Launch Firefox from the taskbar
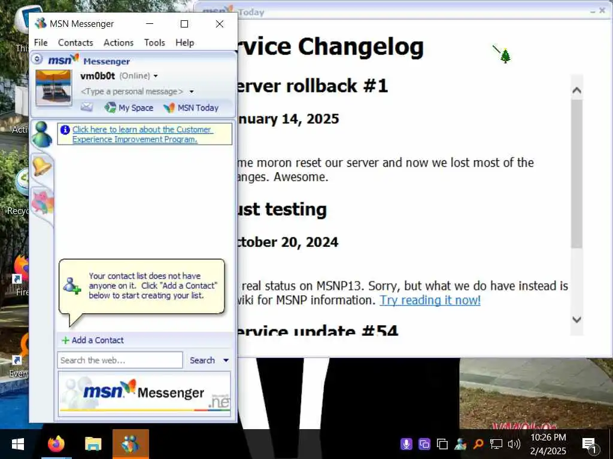 tap(56, 444)
